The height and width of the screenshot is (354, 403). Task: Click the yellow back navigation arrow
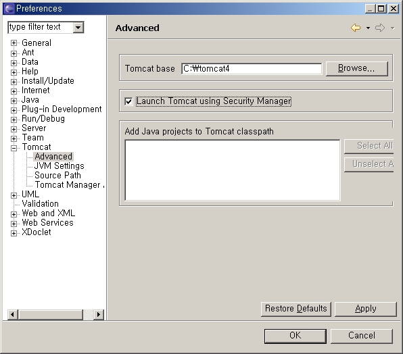tap(356, 28)
